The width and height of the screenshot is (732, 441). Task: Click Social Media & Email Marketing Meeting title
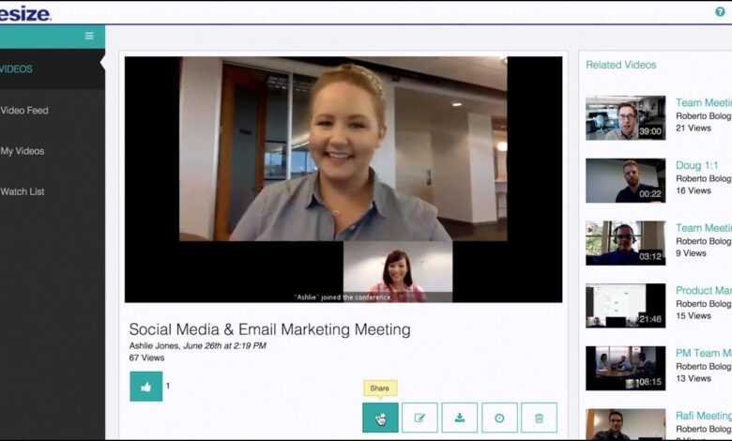[270, 329]
